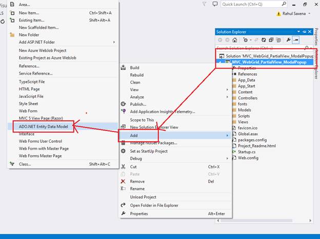Click the New Item icon in Add submenu

coord(12,13)
